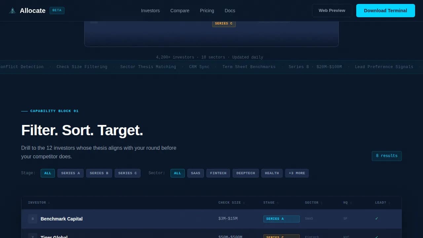Click the 8 results badge
The image size is (423, 238).
387,156
